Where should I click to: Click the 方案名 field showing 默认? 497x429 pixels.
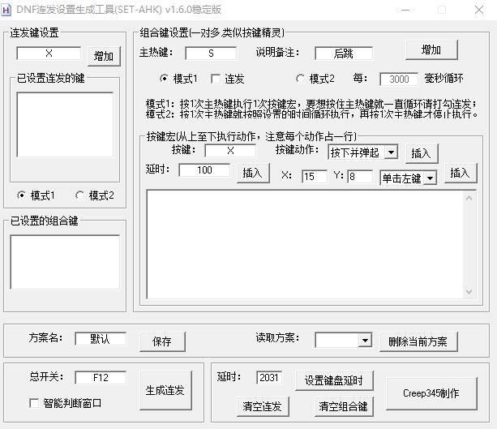pos(101,339)
